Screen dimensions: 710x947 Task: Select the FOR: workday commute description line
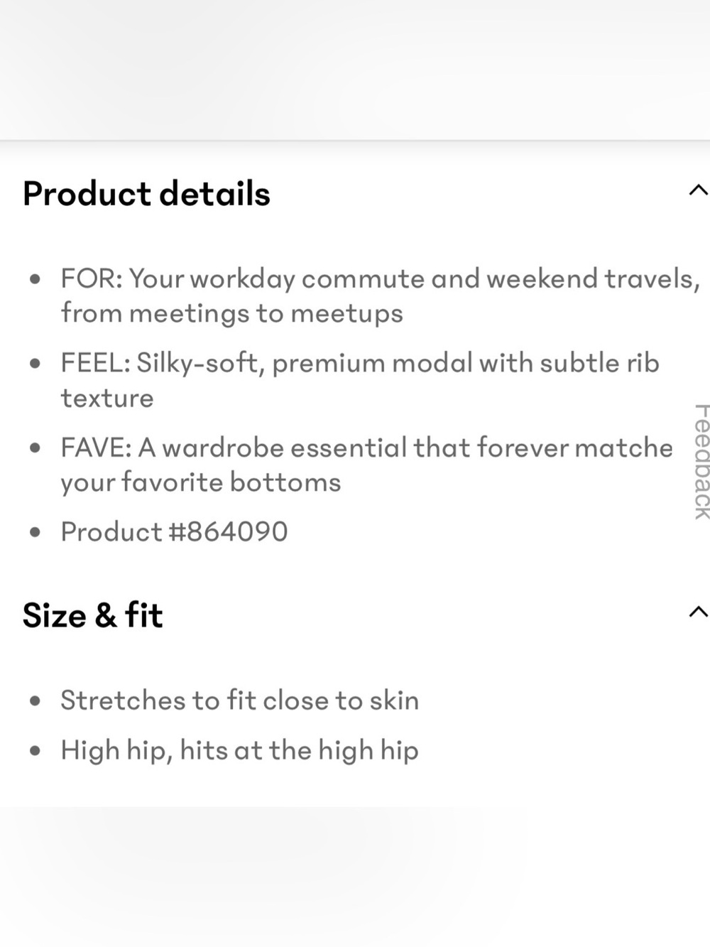pos(381,296)
